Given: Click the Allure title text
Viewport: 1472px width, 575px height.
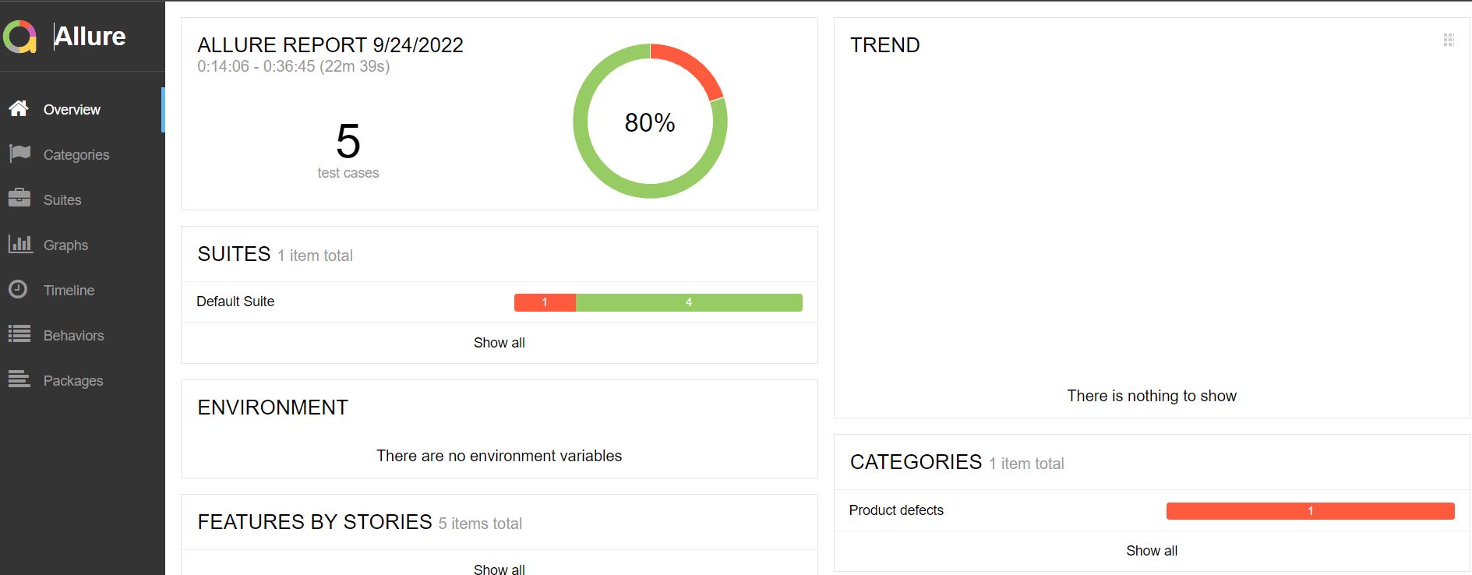Looking at the screenshot, I should coord(90,37).
